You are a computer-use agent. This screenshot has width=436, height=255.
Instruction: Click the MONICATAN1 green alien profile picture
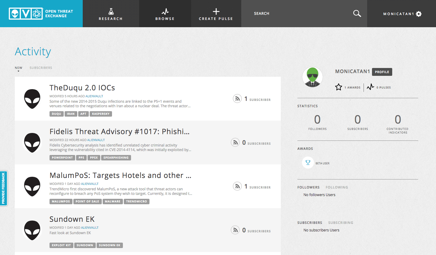[313, 77]
